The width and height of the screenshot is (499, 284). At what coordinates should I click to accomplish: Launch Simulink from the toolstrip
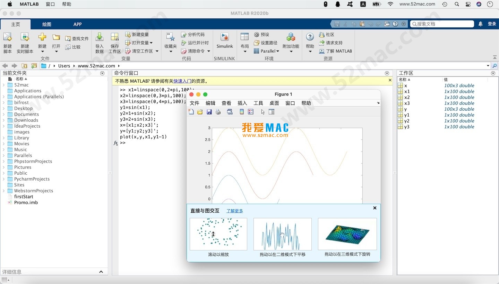[x=225, y=41]
